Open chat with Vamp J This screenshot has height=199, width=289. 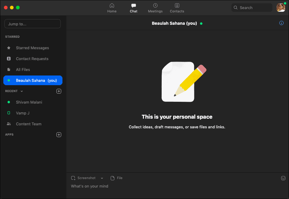click(x=33, y=113)
